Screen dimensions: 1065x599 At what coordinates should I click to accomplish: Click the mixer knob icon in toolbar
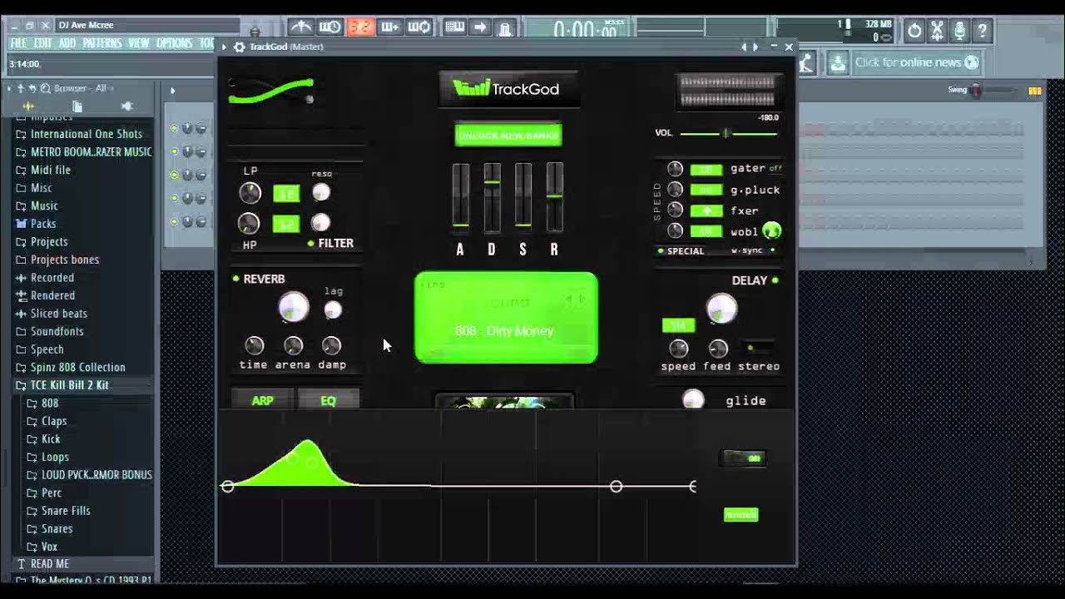[505, 27]
